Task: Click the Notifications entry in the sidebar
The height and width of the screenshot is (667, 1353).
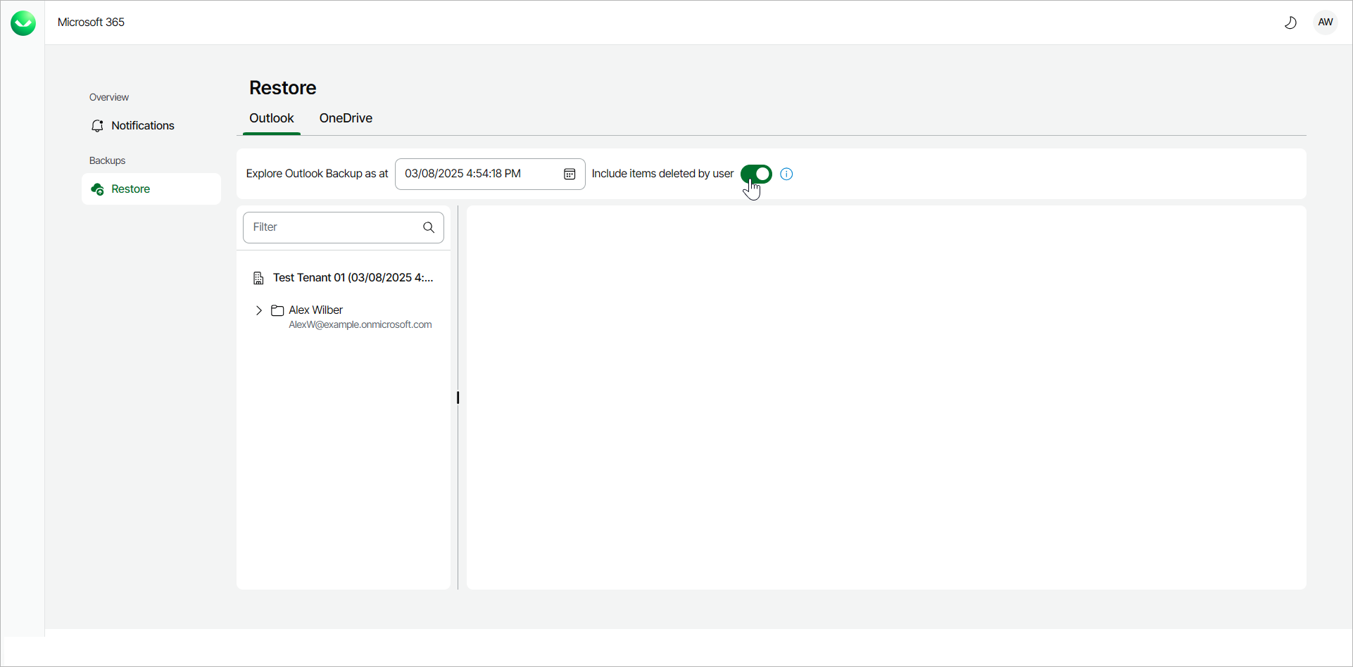Action: coord(143,125)
